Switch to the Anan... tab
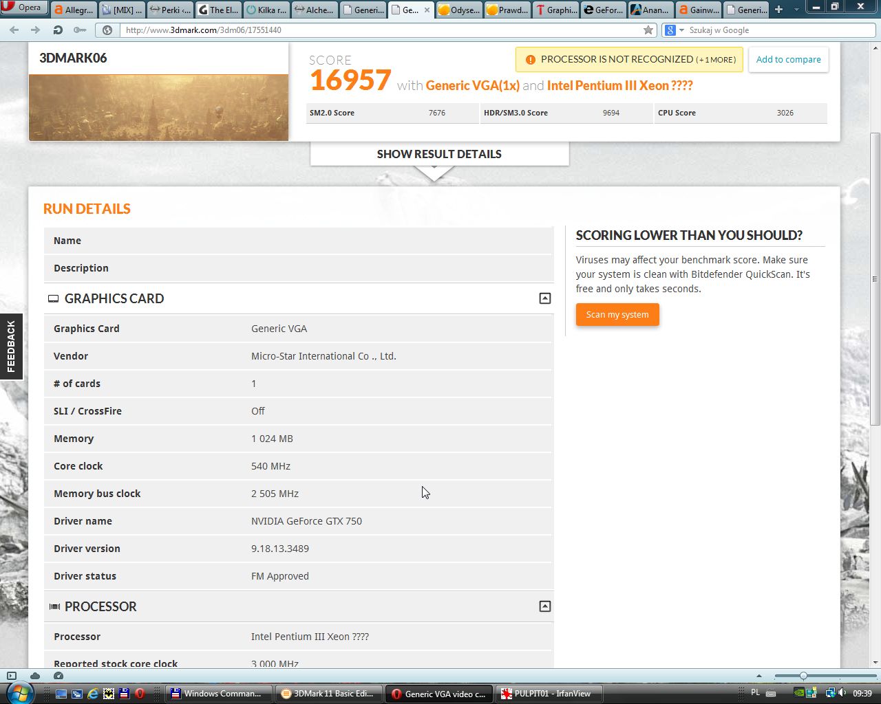Viewport: 881px width, 704px height. (652, 10)
